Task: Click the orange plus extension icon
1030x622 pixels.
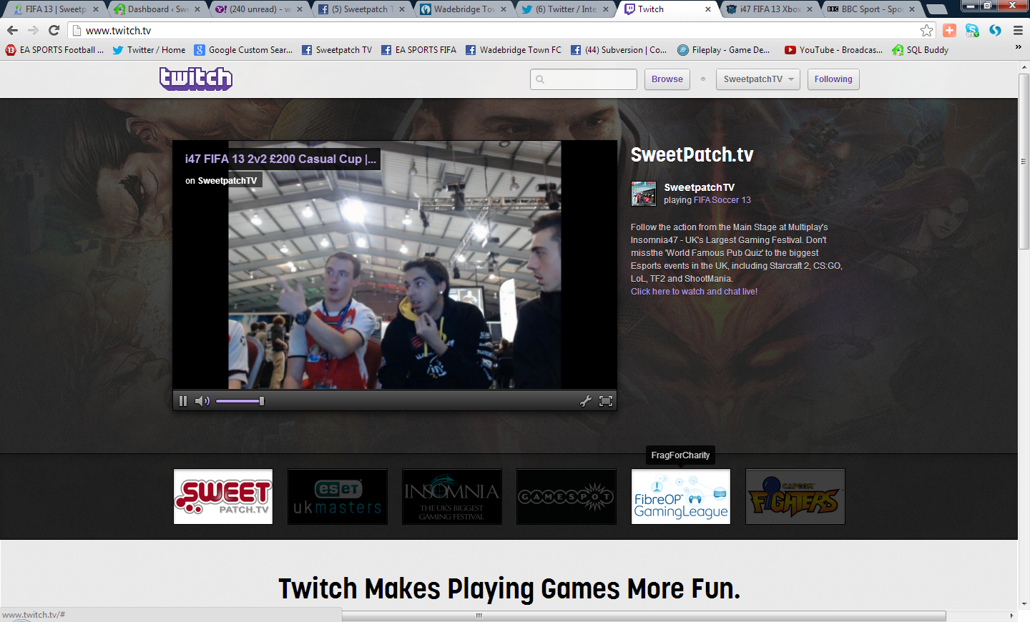Action: point(949,30)
